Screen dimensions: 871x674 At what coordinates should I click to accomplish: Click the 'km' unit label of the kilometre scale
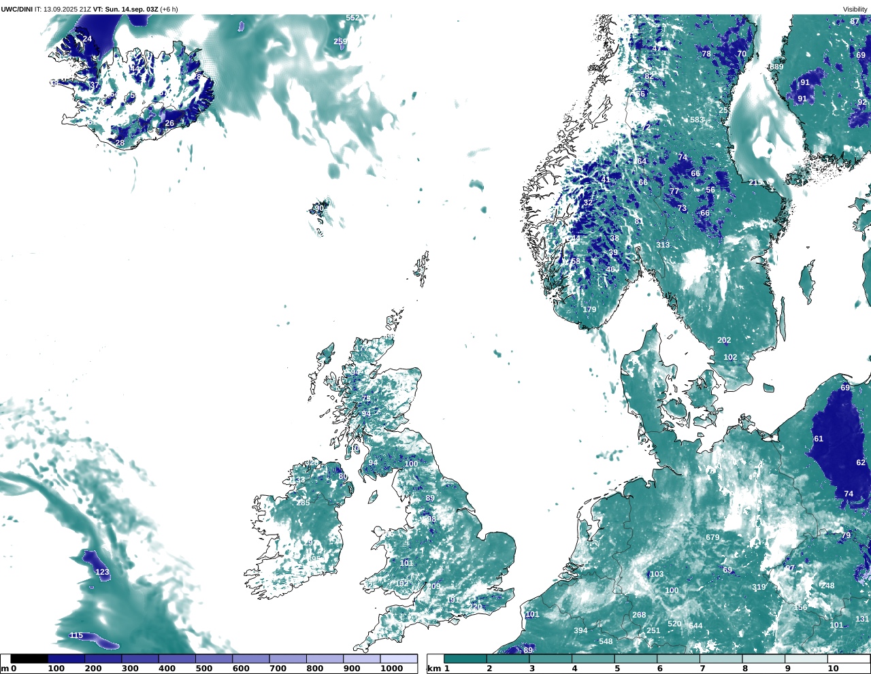(434, 669)
